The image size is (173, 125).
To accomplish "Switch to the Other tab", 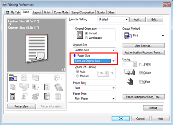I will point(111,12).
